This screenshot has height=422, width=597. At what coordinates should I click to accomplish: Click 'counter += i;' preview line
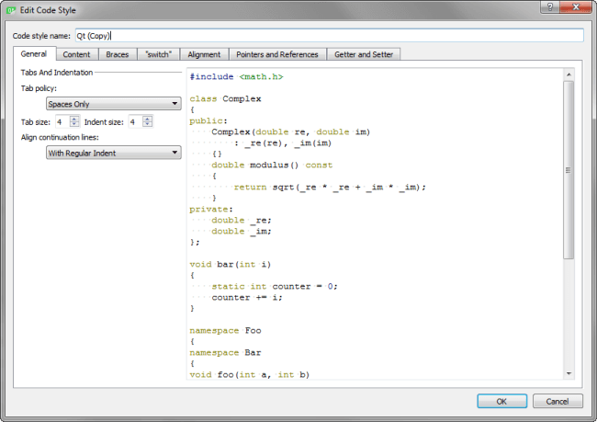point(247,298)
